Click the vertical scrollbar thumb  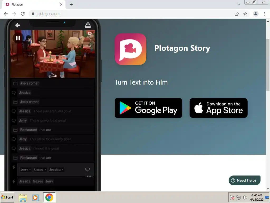pos(268,64)
